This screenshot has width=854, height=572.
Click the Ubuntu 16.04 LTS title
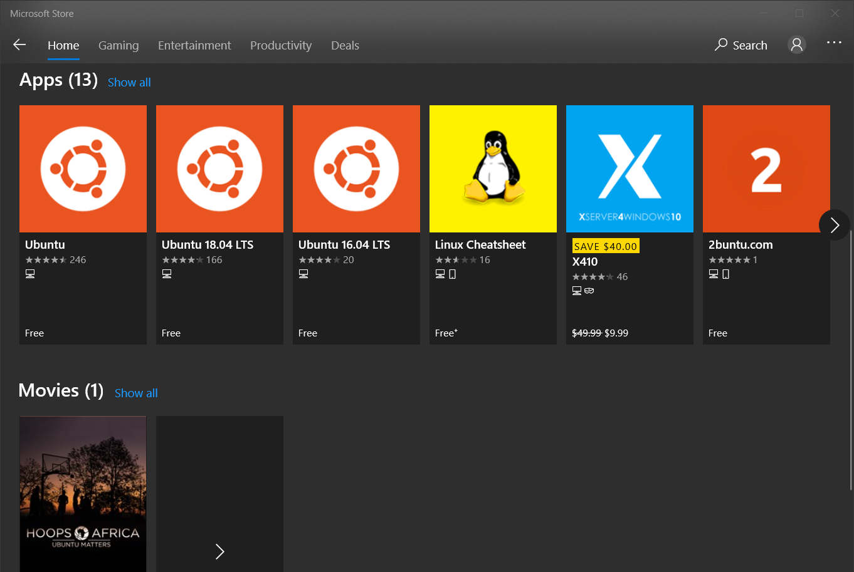(x=344, y=244)
